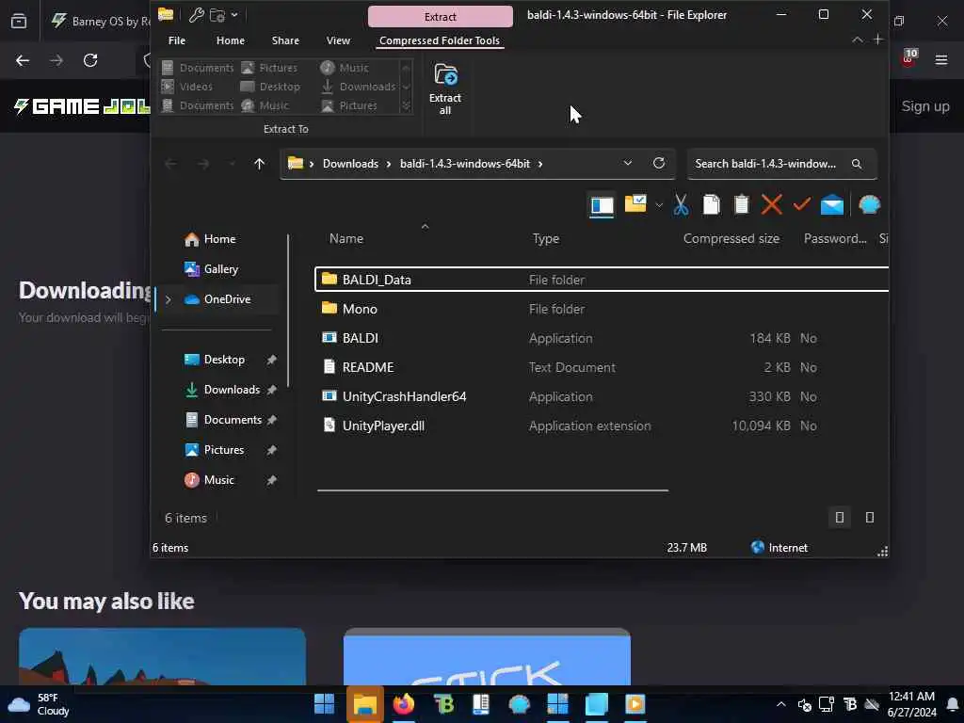Click Sign up on Game Jolt page
Viewport: 964px width, 723px height.
(925, 106)
